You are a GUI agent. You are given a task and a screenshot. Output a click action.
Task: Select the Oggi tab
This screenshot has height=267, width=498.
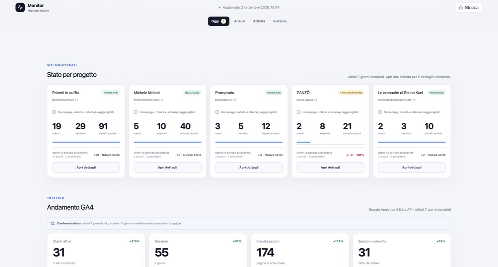point(218,21)
